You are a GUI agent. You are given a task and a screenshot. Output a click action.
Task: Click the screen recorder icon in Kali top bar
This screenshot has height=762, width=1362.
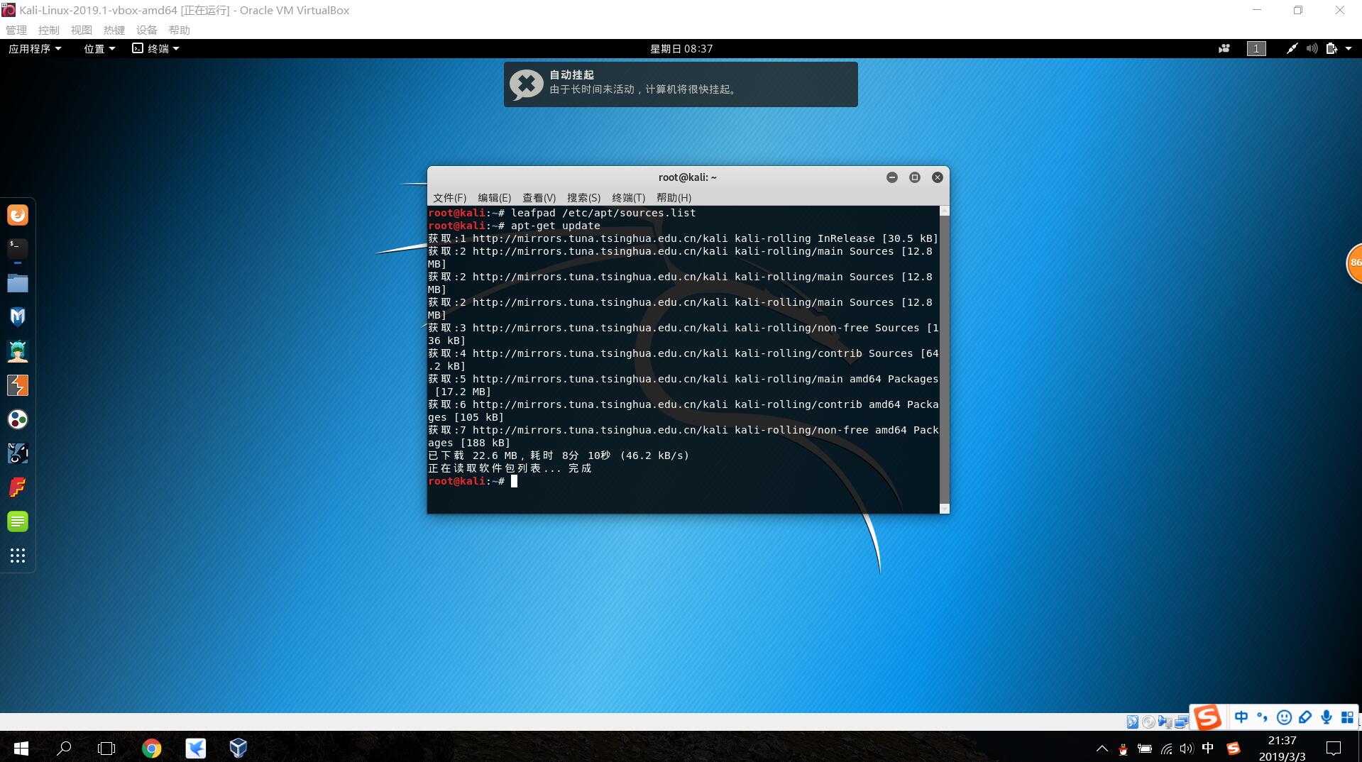pos(1224,48)
